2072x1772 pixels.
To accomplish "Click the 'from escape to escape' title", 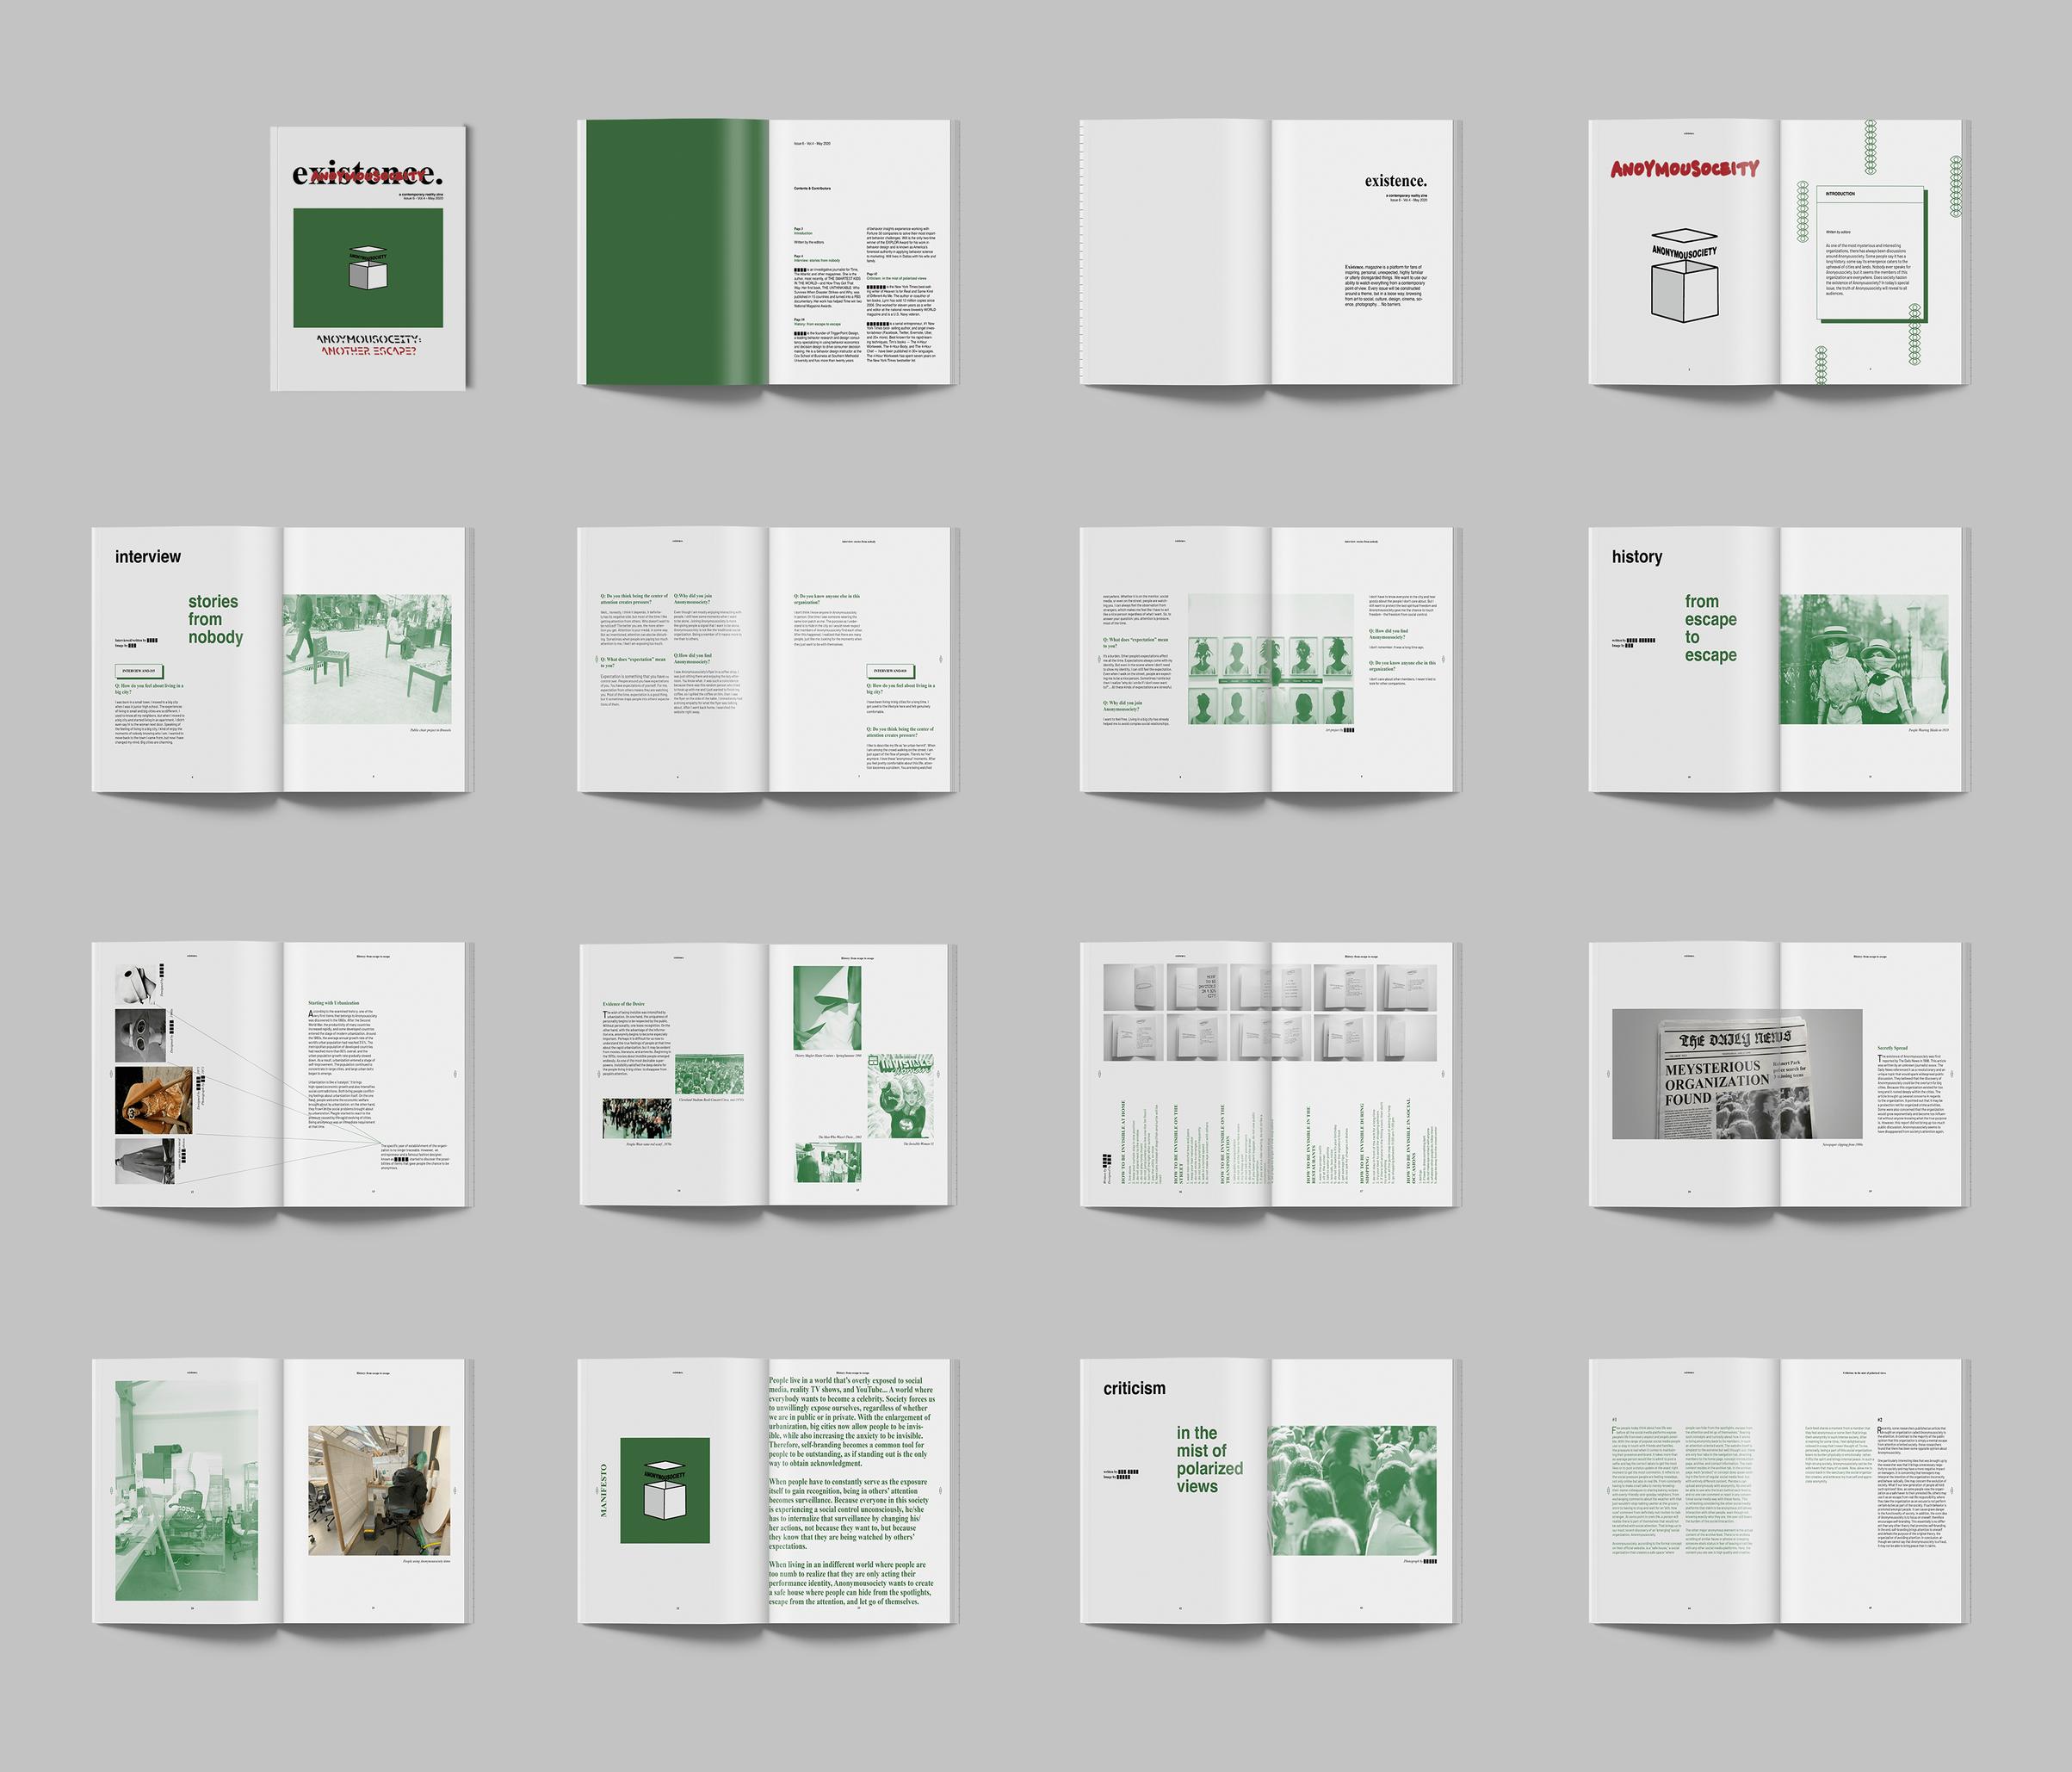I will [x=1710, y=628].
